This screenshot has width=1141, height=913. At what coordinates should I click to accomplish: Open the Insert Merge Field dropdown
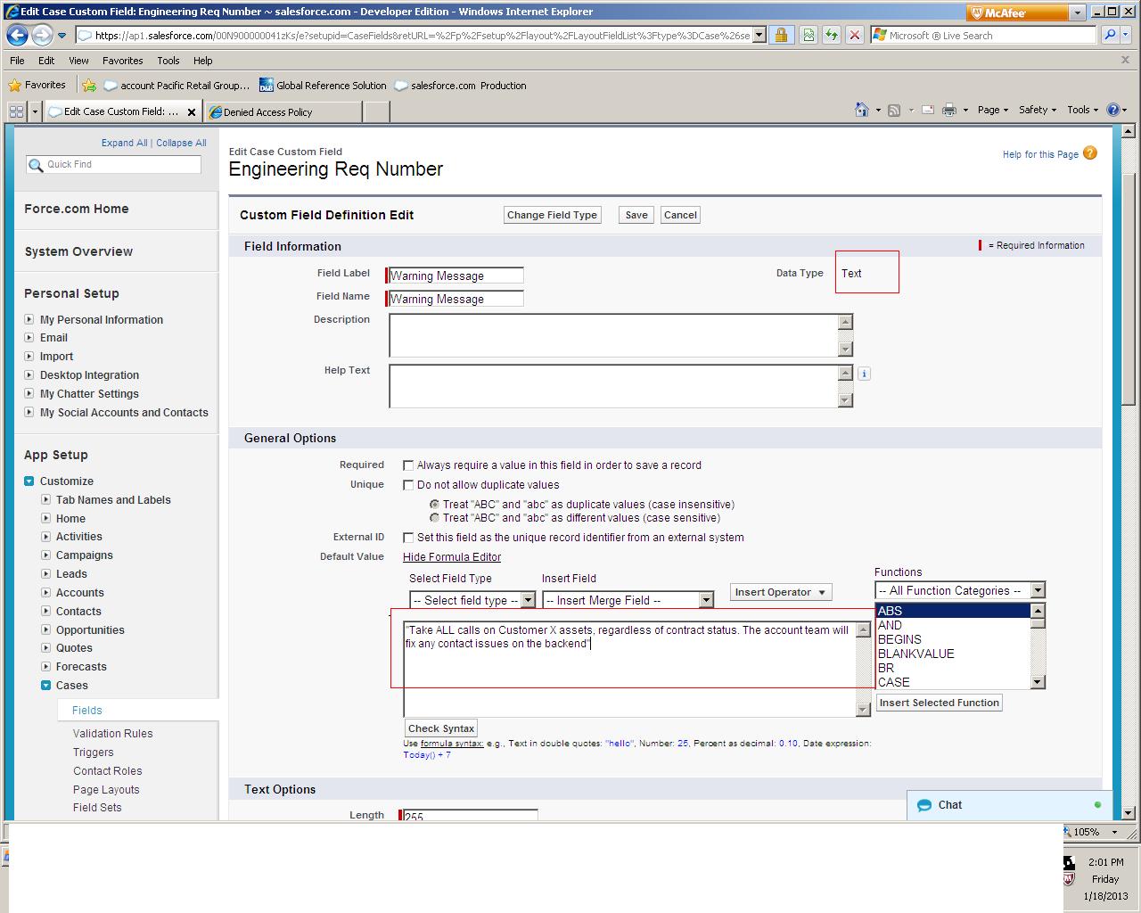(x=628, y=600)
